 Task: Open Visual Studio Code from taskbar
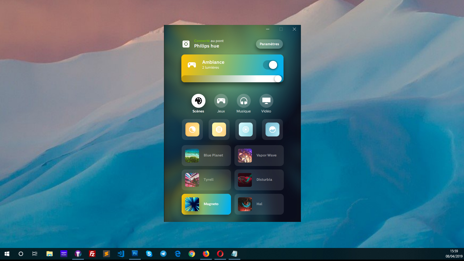[x=121, y=254]
